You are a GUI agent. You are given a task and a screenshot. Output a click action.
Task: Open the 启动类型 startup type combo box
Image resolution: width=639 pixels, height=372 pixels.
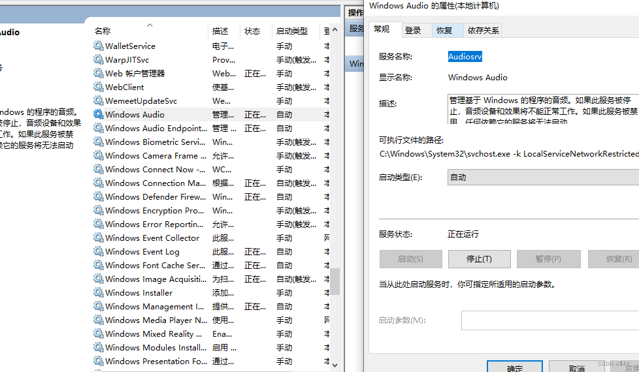(x=543, y=178)
